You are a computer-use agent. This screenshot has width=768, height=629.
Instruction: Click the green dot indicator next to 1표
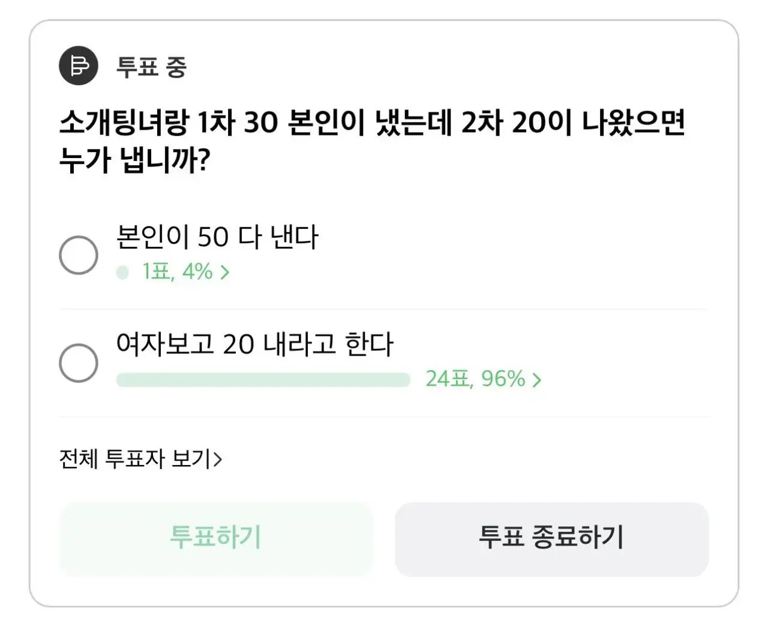pyautogui.click(x=123, y=272)
